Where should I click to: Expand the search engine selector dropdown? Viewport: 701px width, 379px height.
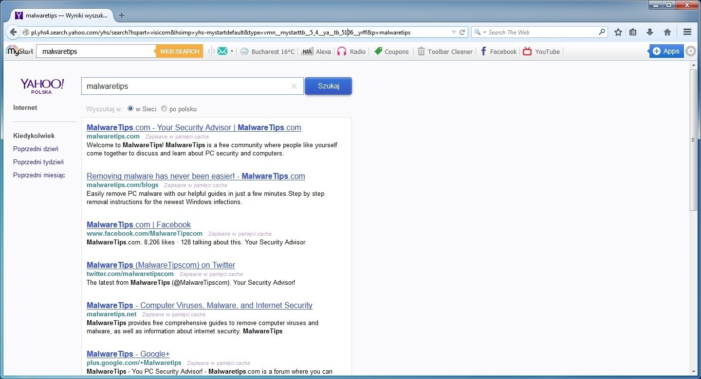click(484, 33)
